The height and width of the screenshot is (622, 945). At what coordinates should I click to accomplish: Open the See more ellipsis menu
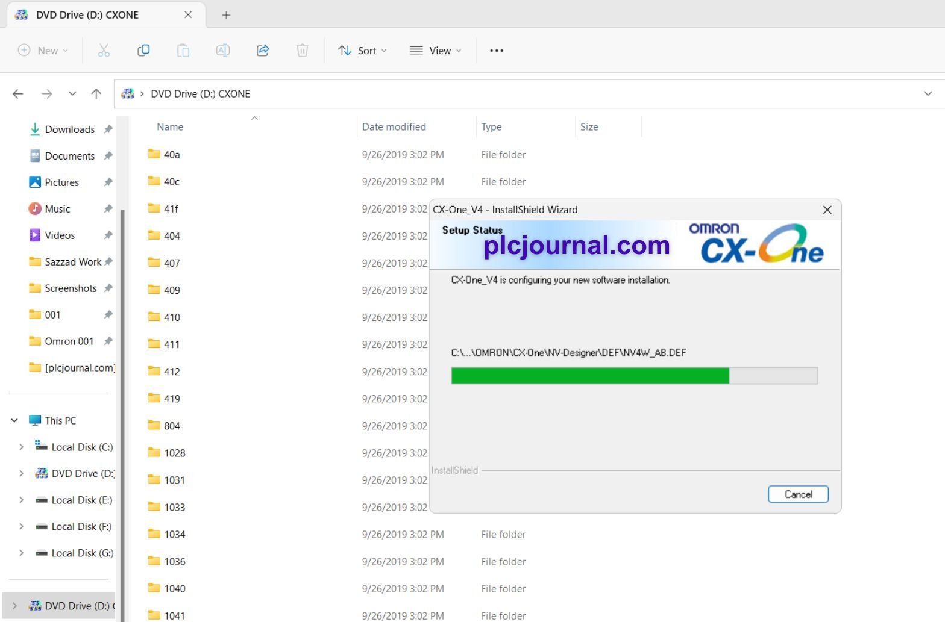coord(497,51)
